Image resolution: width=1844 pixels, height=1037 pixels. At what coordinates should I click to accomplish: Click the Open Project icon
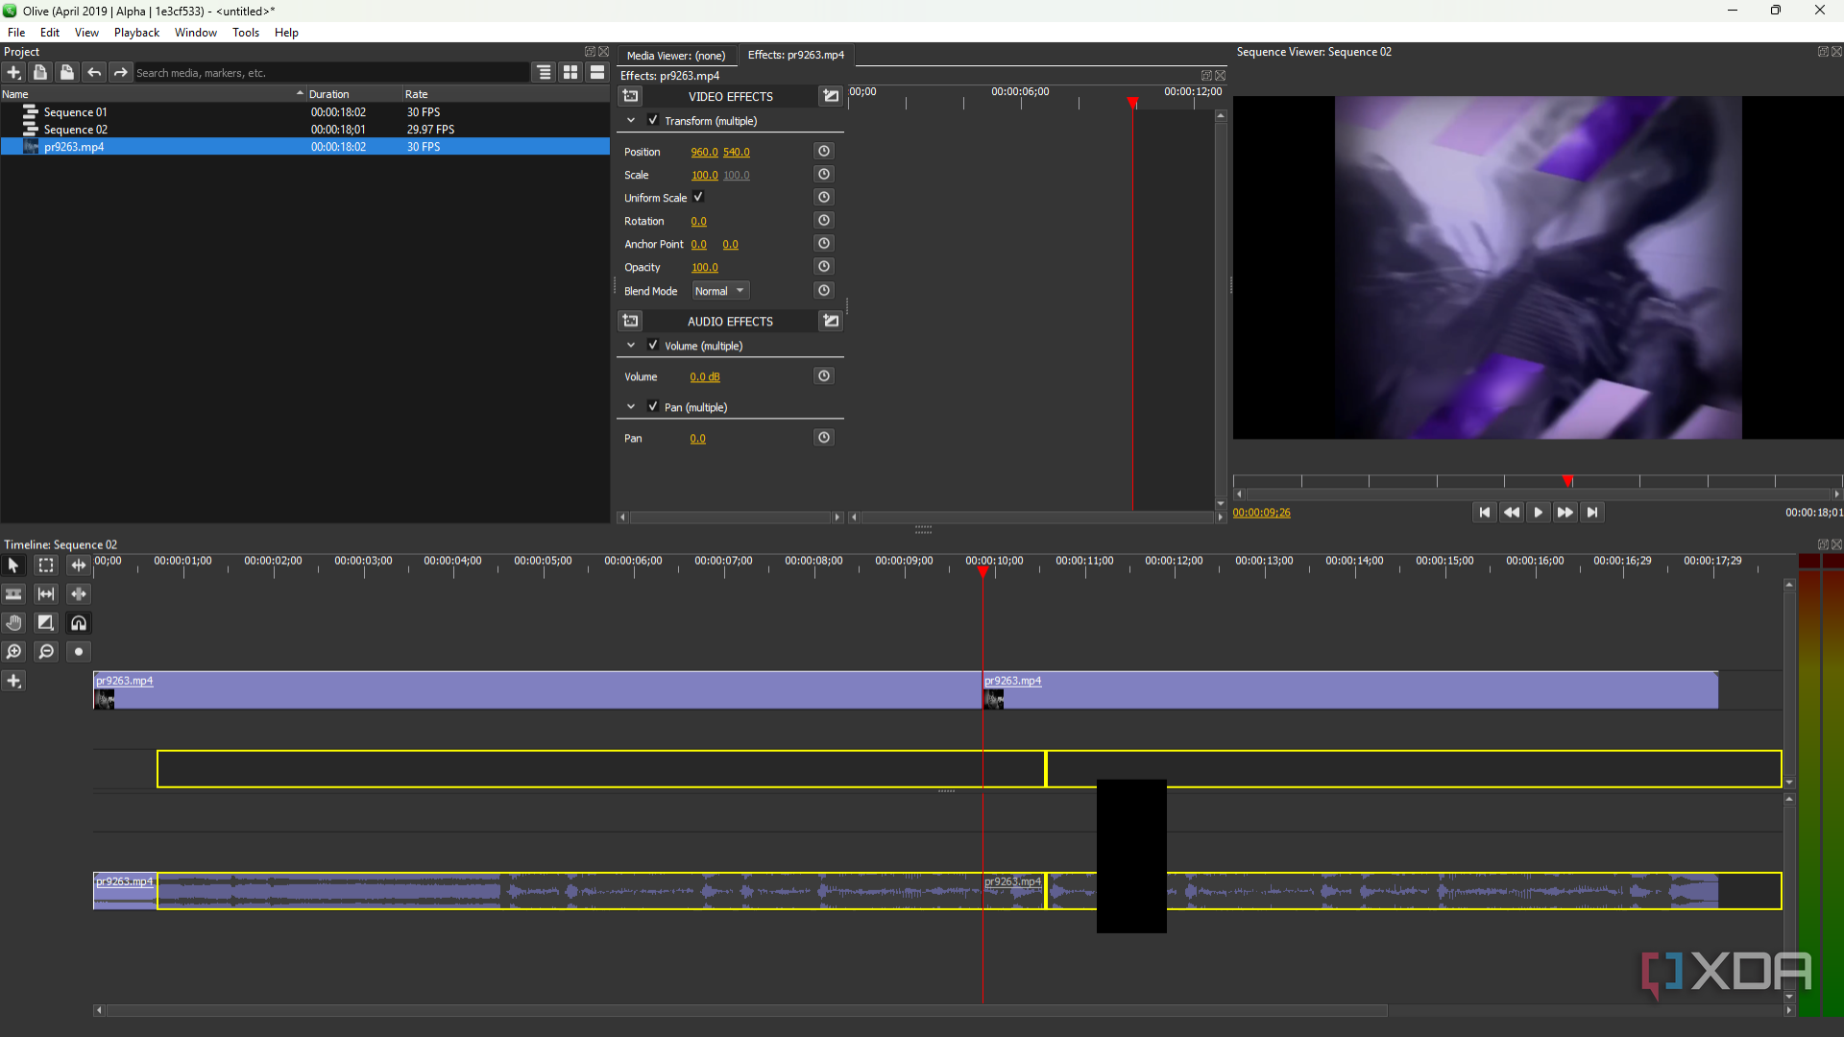[x=40, y=72]
